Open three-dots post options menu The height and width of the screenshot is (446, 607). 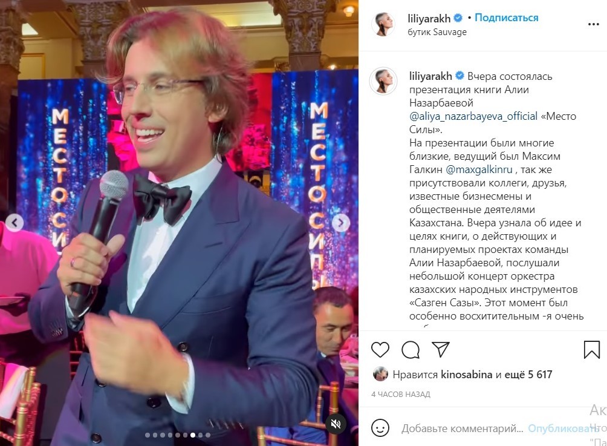pos(593,24)
